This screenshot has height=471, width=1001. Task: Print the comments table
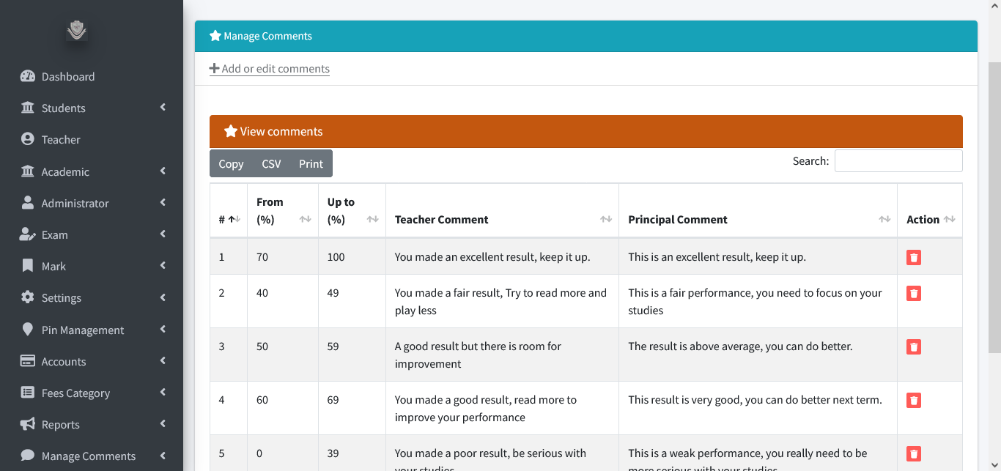pos(311,163)
